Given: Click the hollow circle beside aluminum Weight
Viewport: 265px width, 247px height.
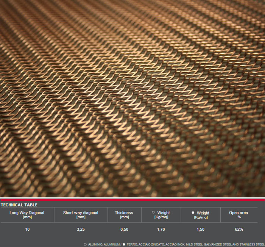Looking at the screenshot, I should tap(153, 212).
